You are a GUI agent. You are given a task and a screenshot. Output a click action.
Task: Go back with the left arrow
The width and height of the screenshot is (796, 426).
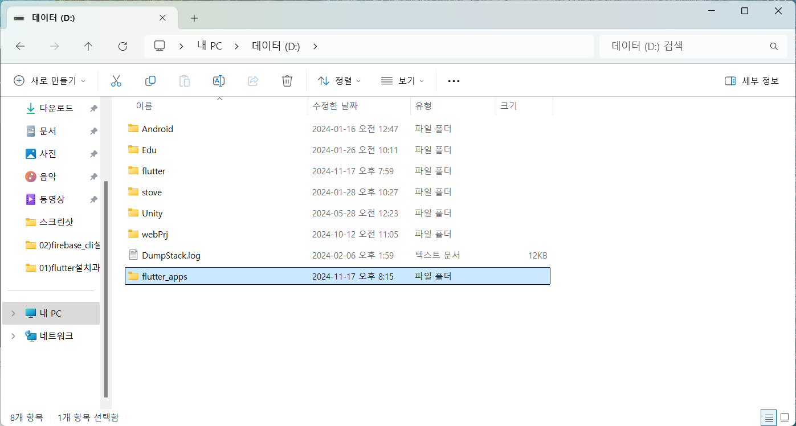(20, 46)
